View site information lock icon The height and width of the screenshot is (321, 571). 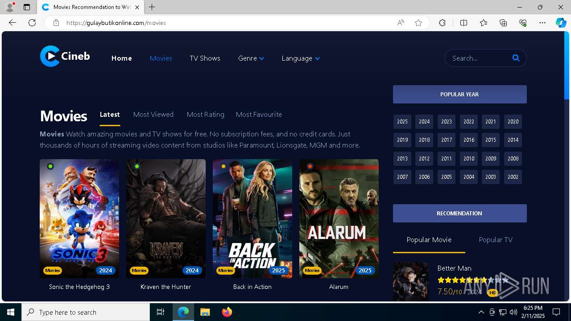pyautogui.click(x=56, y=23)
